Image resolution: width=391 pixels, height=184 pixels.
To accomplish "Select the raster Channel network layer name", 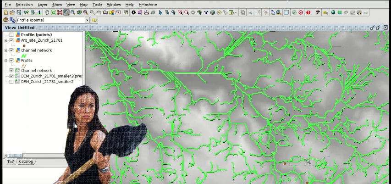I will [36, 71].
